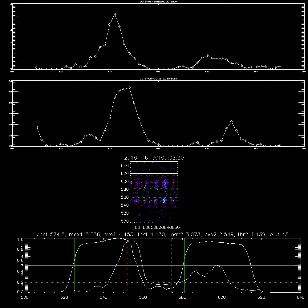Click the right green dashed line in dawn plot
The height and width of the screenshot is (308, 308).
[x=170, y=37]
